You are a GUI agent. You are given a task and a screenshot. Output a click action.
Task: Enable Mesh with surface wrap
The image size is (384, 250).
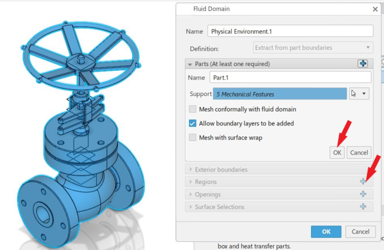(192, 137)
